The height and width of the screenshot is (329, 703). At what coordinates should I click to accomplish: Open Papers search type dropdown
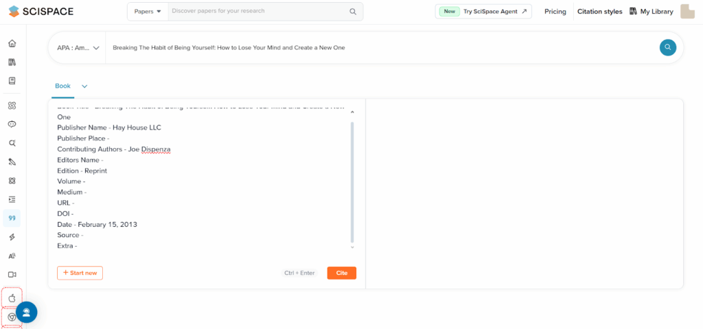(x=148, y=11)
